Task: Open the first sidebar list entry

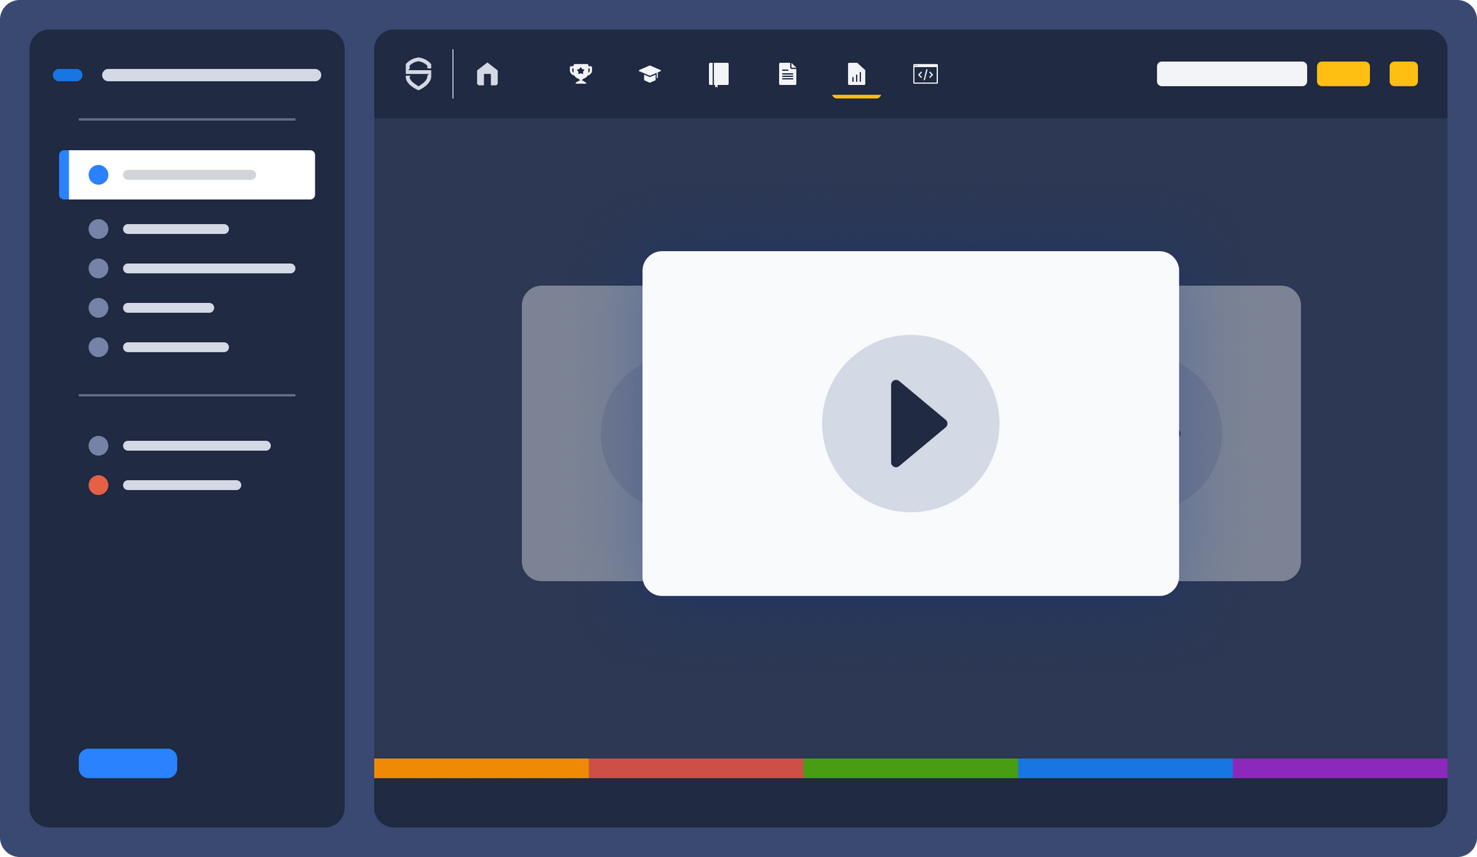Action: coord(187,175)
